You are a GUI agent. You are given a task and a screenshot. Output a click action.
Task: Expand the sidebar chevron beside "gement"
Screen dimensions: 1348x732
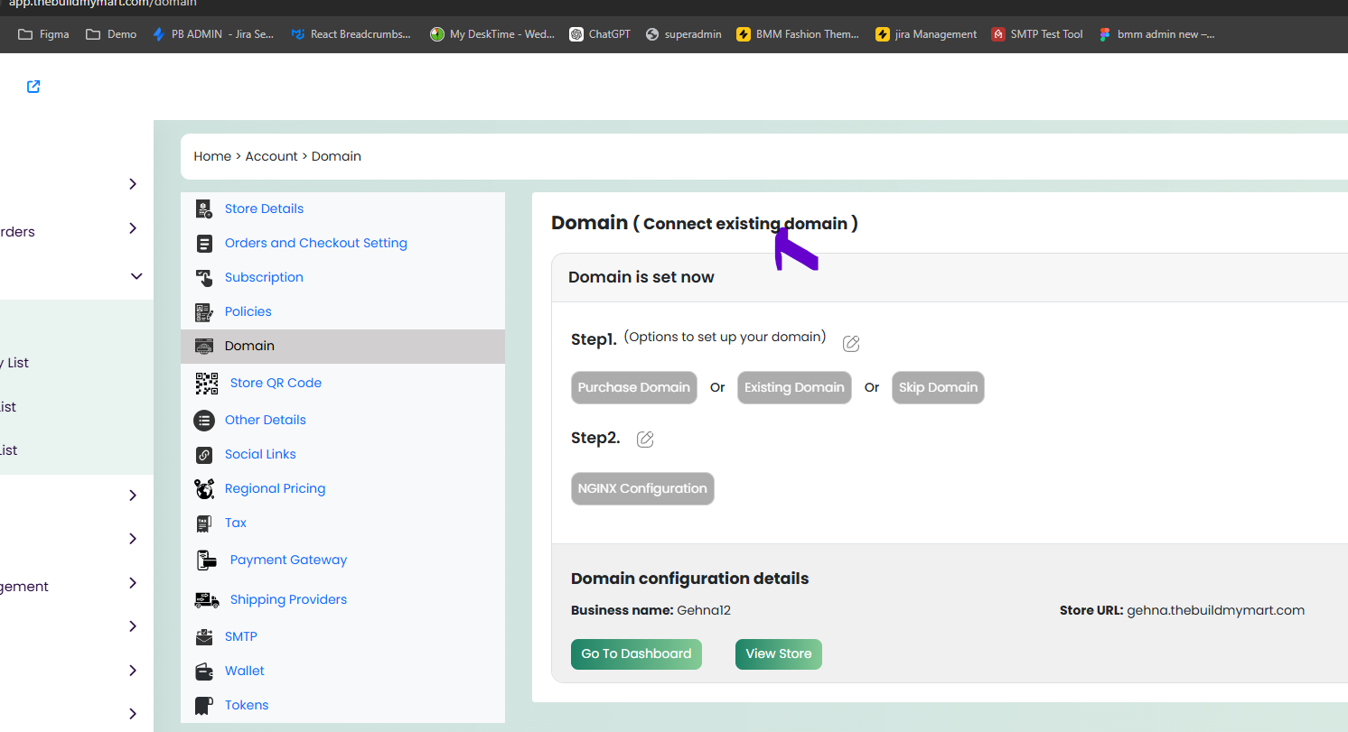[x=133, y=583]
